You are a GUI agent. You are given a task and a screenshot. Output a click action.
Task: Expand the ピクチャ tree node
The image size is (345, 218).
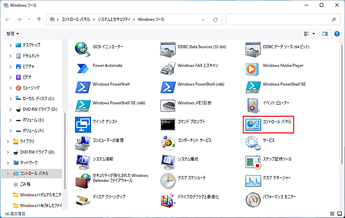10,67
